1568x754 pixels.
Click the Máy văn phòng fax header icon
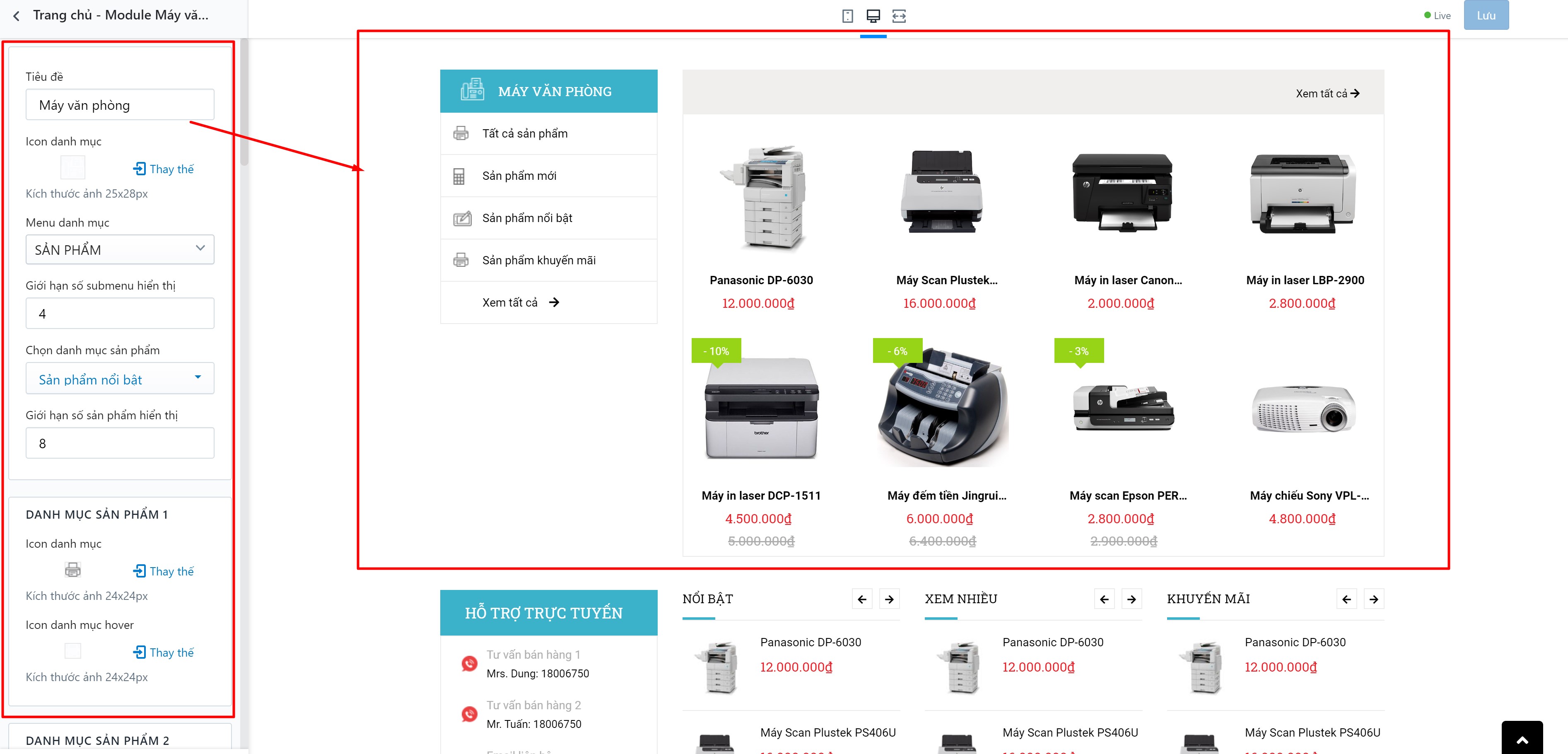(473, 90)
